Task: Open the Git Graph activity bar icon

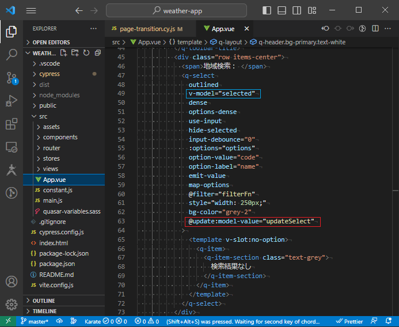Action: (12, 193)
